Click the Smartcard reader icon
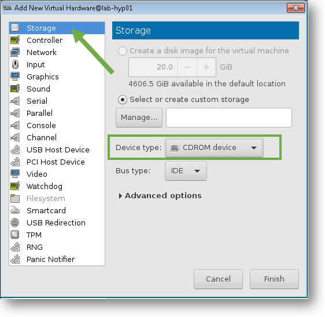The height and width of the screenshot is (317, 325). 15,210
